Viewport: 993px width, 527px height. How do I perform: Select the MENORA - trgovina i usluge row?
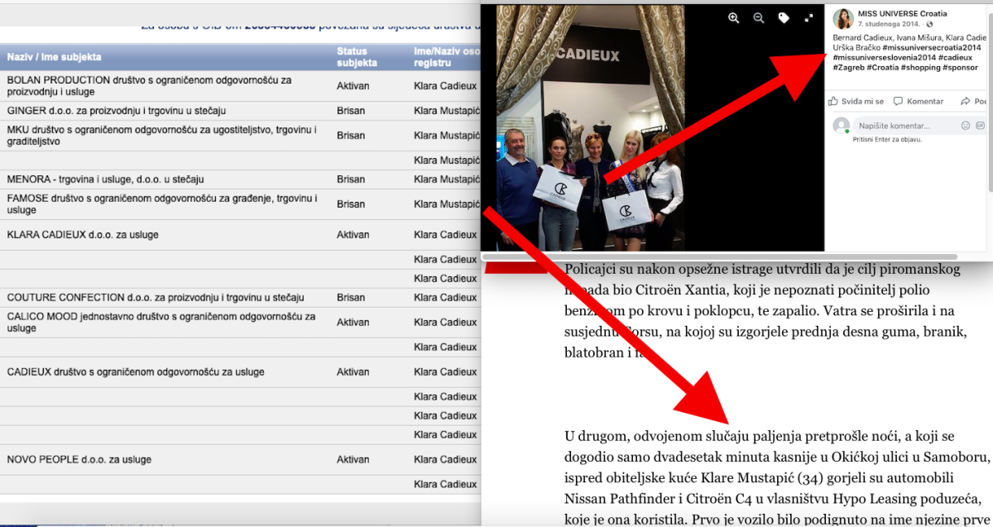pyautogui.click(x=106, y=180)
